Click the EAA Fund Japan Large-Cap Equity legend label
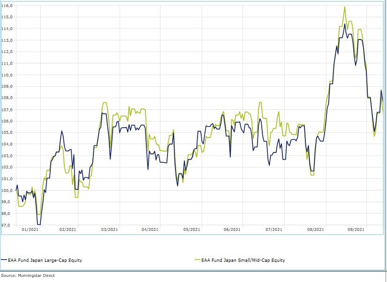The height and width of the screenshot is (282, 387). pos(45,260)
